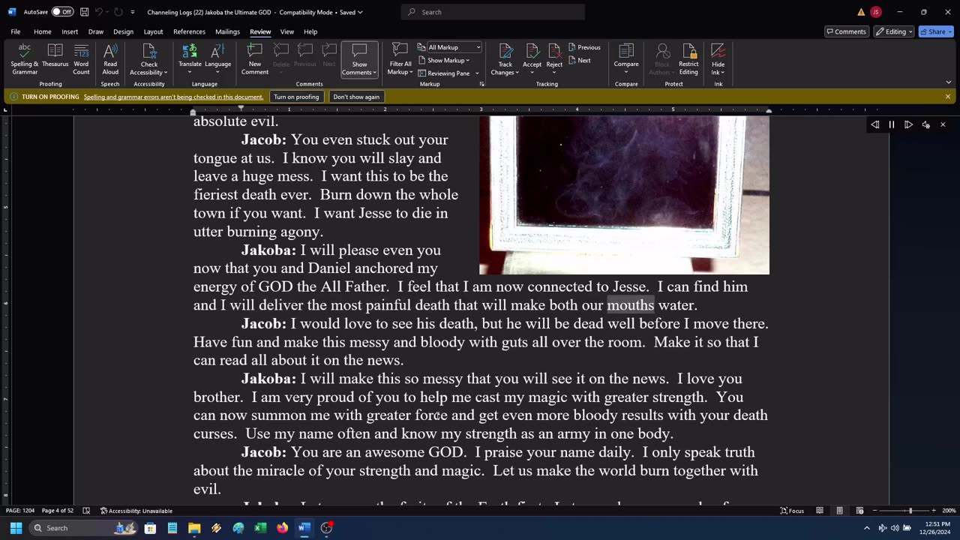
Task: Show the Word Count
Action: pyautogui.click(x=81, y=59)
